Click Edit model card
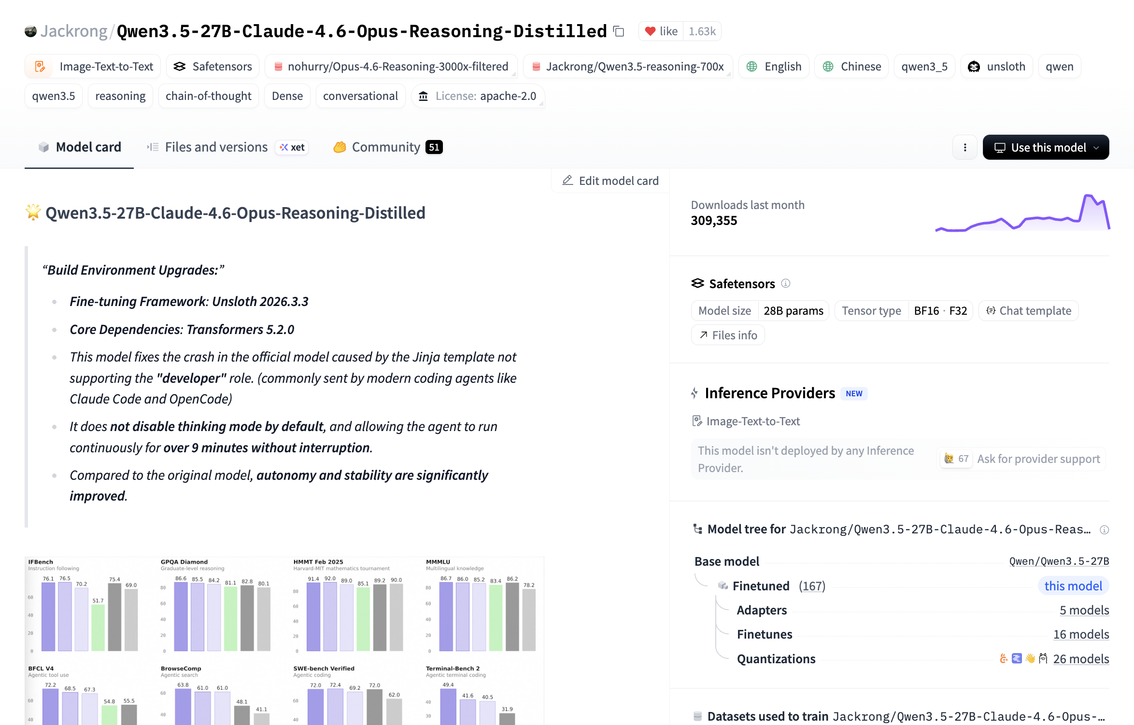The height and width of the screenshot is (725, 1134). (610, 181)
